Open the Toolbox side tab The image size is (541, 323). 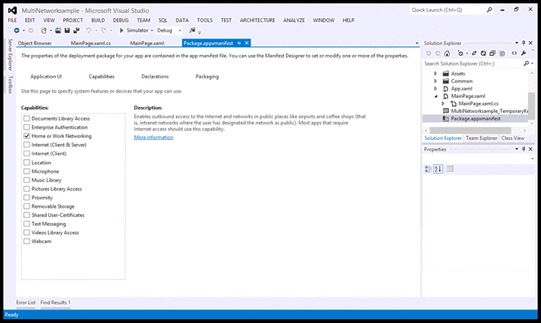pyautogui.click(x=11, y=84)
